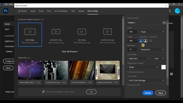Open the Pixels width unit dropdown
Screen dimensions: 183x103
(x=152, y=32)
